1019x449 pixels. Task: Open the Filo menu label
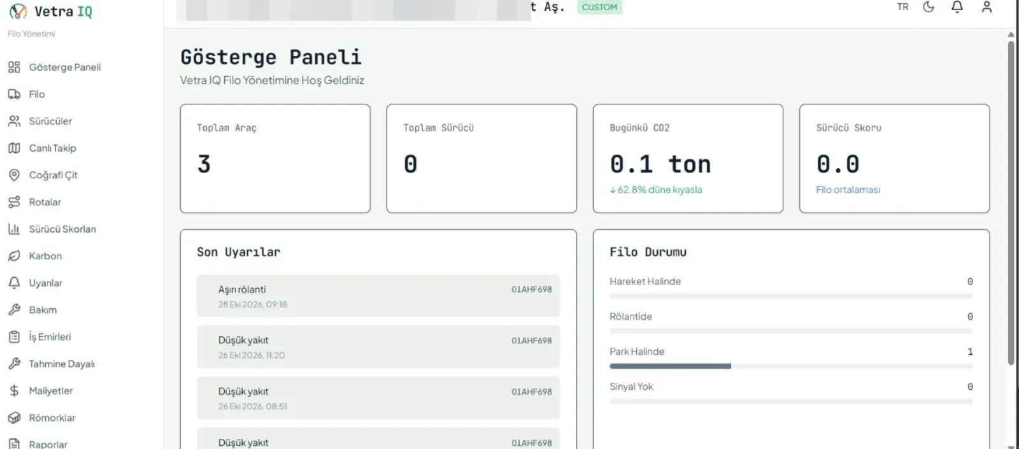point(37,94)
